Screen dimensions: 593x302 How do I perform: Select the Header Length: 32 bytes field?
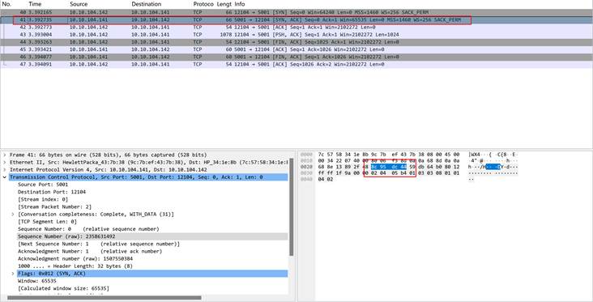pos(75,266)
